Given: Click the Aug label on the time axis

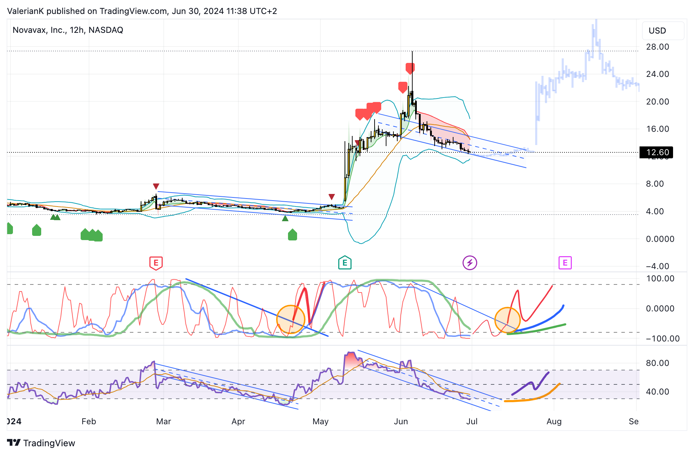Looking at the screenshot, I should [x=554, y=421].
